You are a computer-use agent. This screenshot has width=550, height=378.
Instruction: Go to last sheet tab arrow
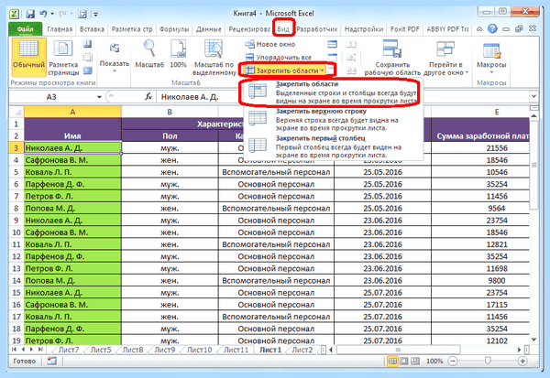40,350
